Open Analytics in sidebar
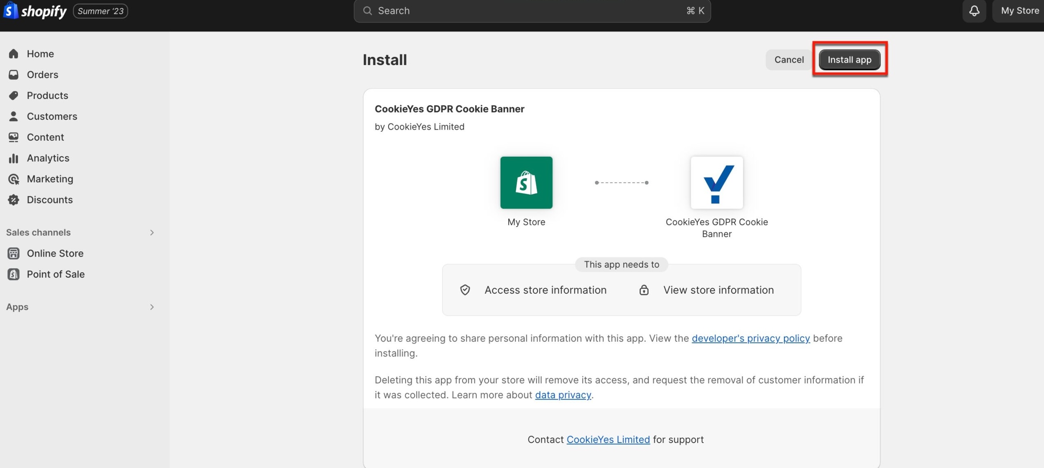Image resolution: width=1044 pixels, height=468 pixels. 48,158
